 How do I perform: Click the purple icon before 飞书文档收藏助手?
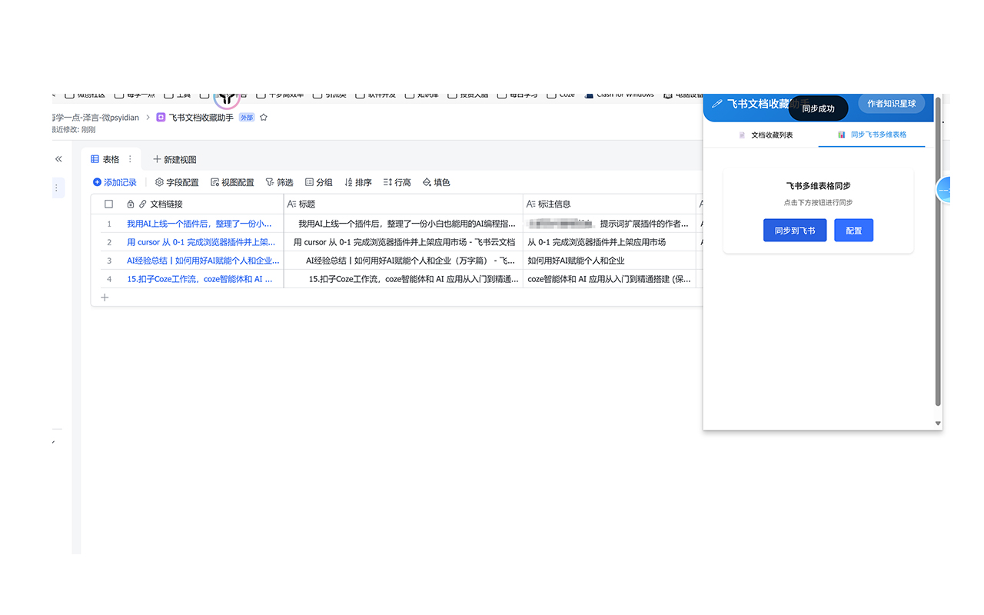click(x=161, y=118)
